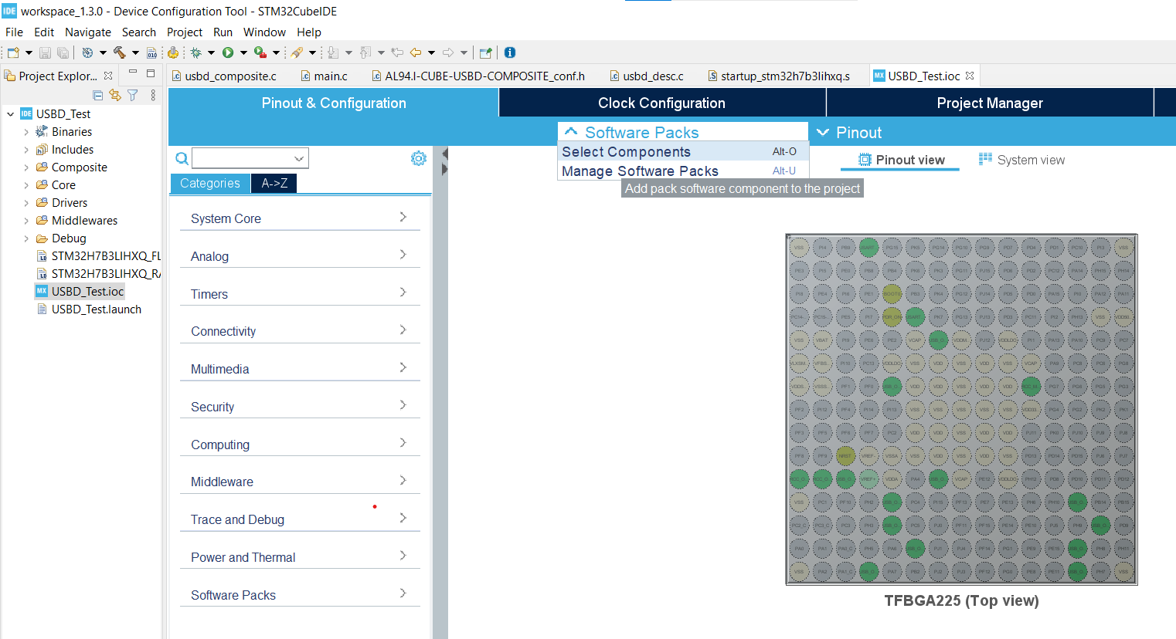Click the search magnifier icon
Viewport: 1176px width, 639px height.
coord(182,158)
